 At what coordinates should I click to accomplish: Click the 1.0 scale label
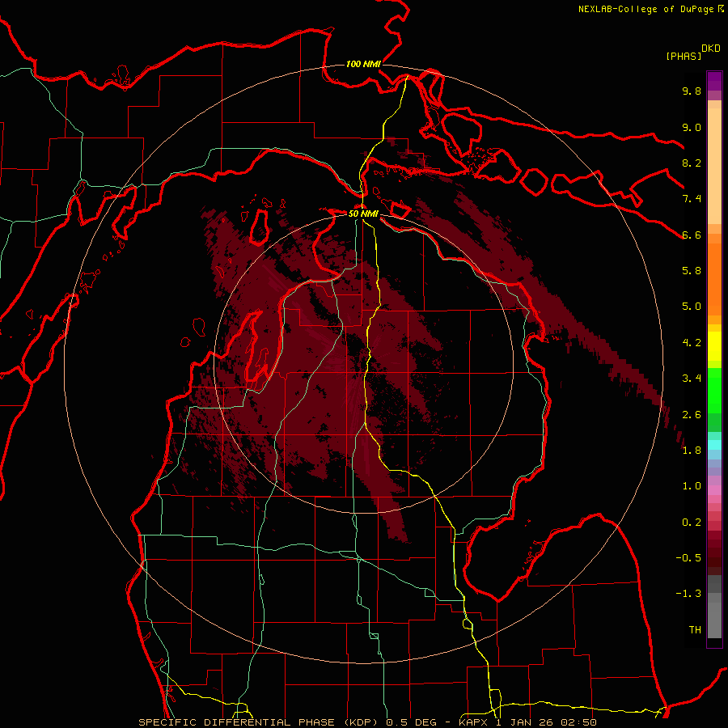[x=692, y=485]
